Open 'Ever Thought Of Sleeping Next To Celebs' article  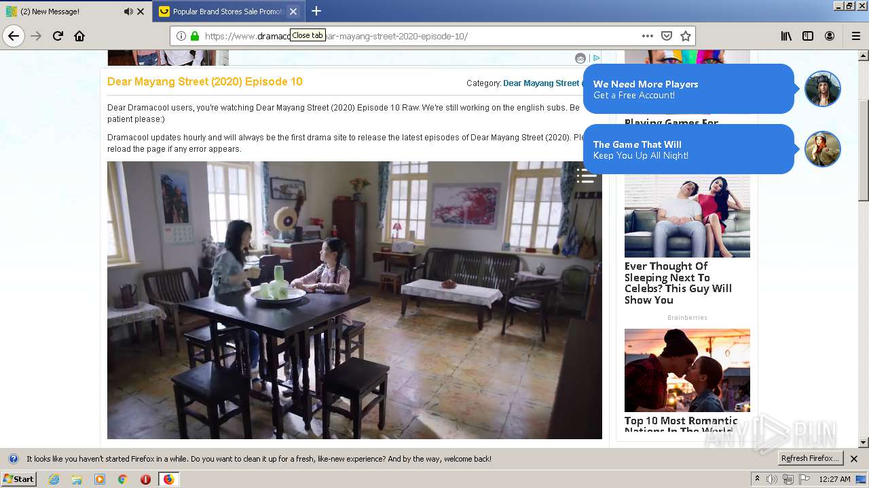pyautogui.click(x=678, y=283)
